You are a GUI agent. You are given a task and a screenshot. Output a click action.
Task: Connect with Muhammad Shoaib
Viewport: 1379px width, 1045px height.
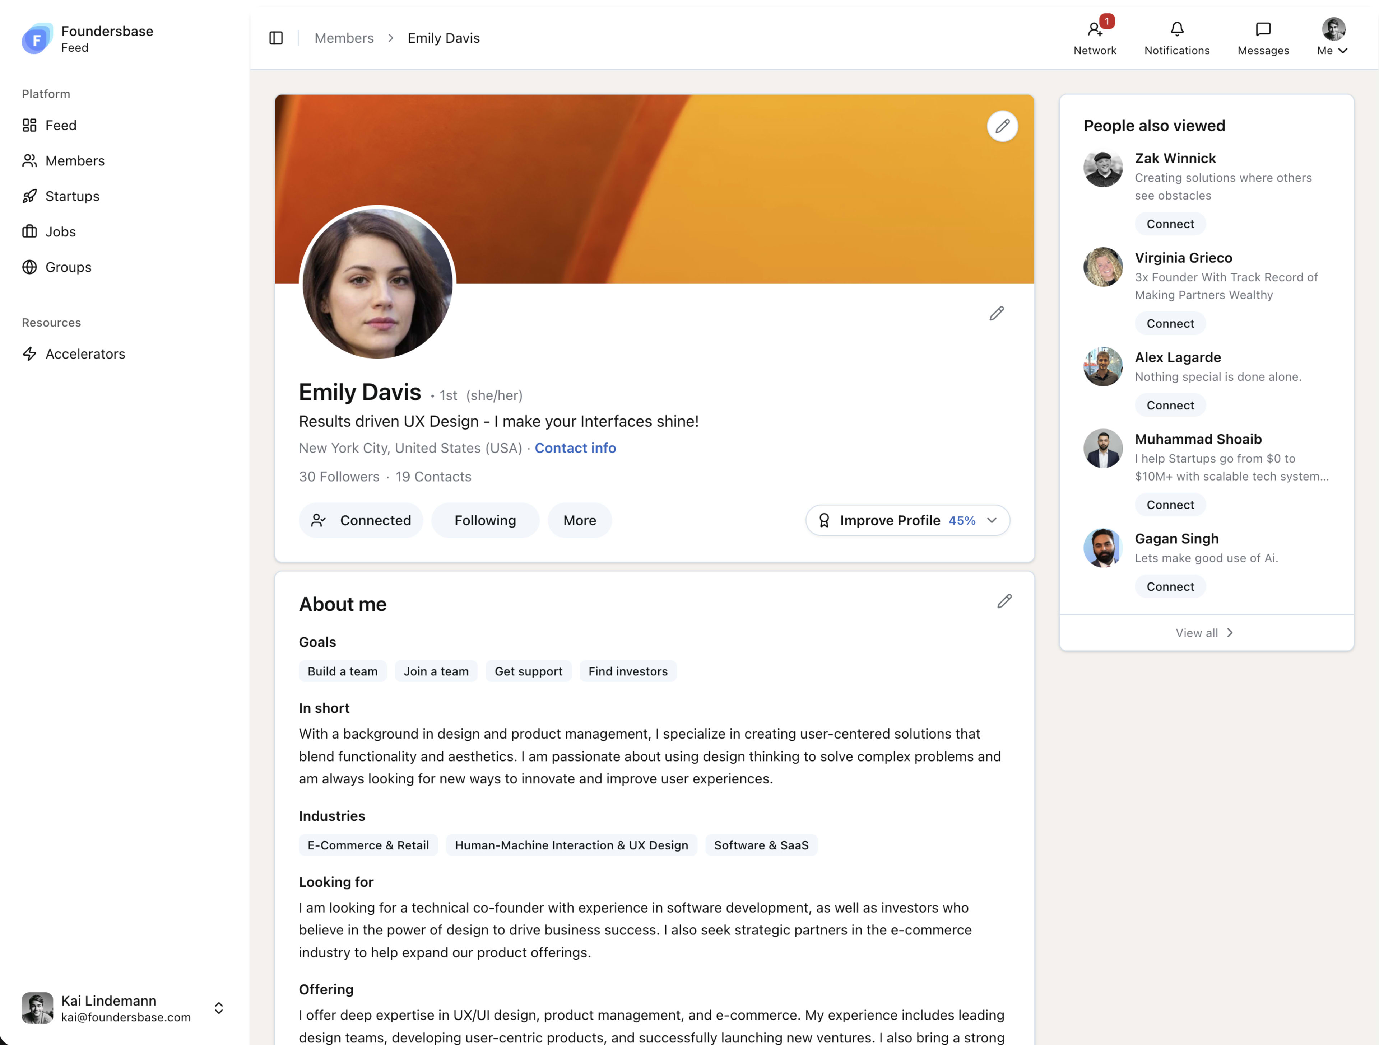pos(1170,505)
